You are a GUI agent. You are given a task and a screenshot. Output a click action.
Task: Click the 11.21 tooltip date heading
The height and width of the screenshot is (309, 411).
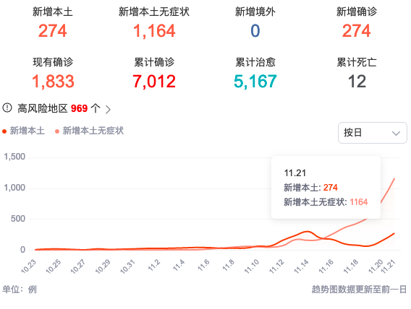click(295, 173)
